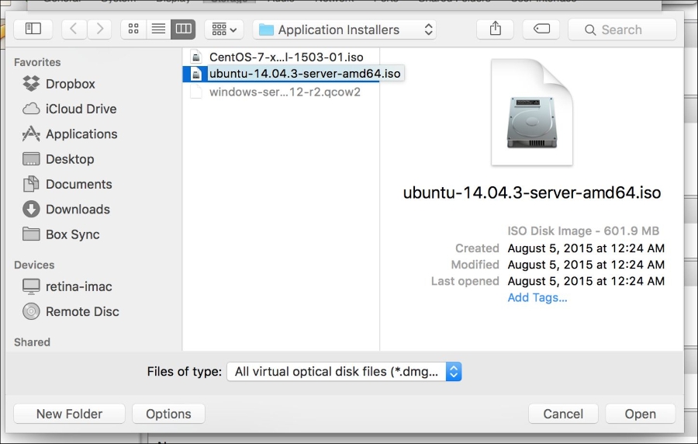The height and width of the screenshot is (444, 698).
Task: Click the Add Tags link
Action: tap(537, 297)
